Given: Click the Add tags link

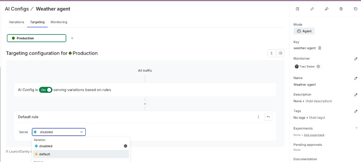Looking at the screenshot, I should pyautogui.click(x=317, y=117).
